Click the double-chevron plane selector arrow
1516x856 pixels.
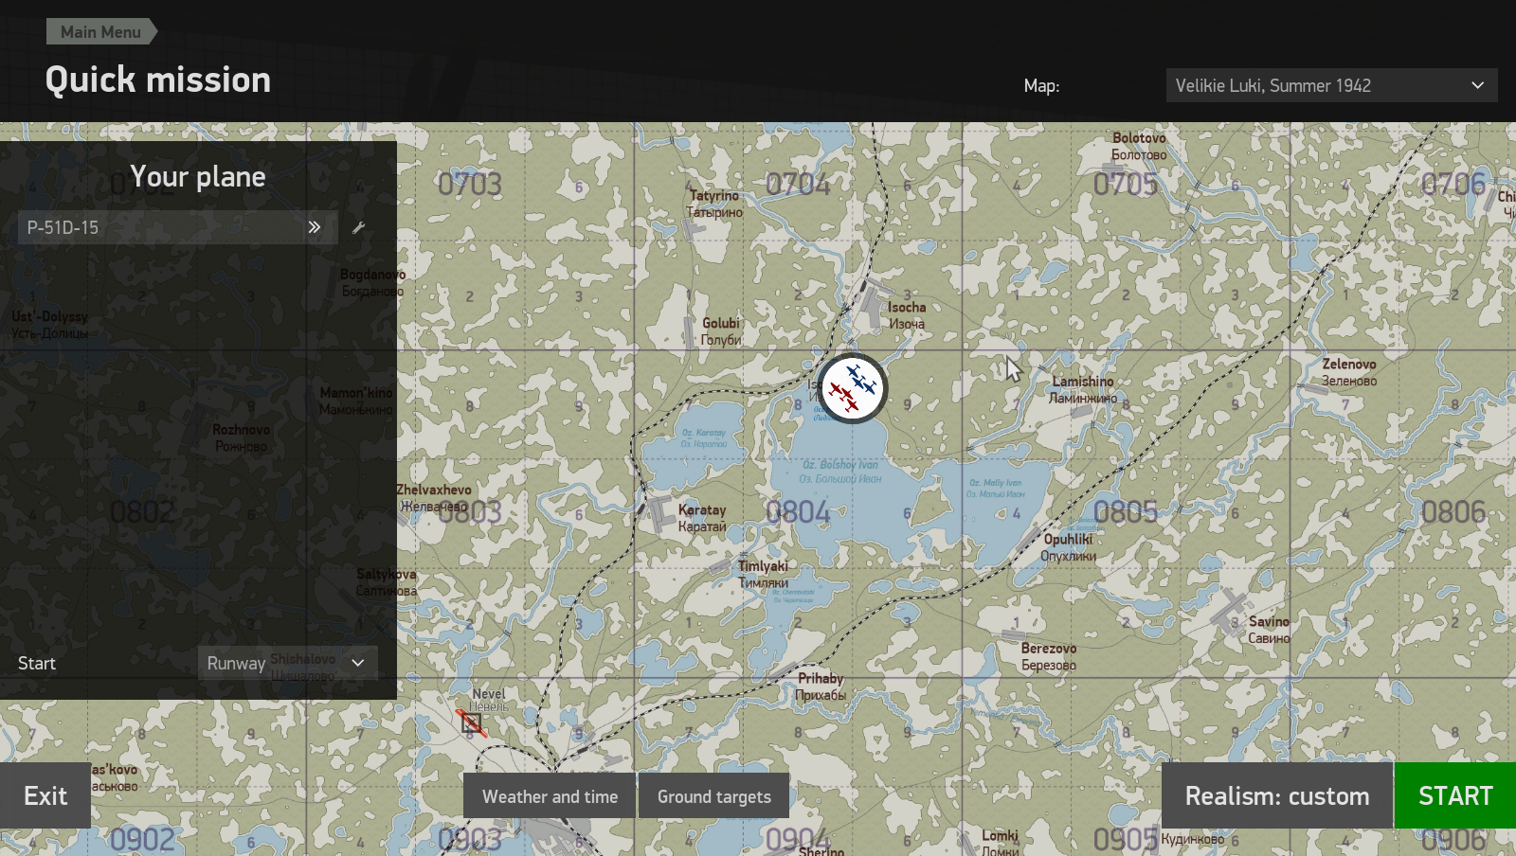pos(315,227)
